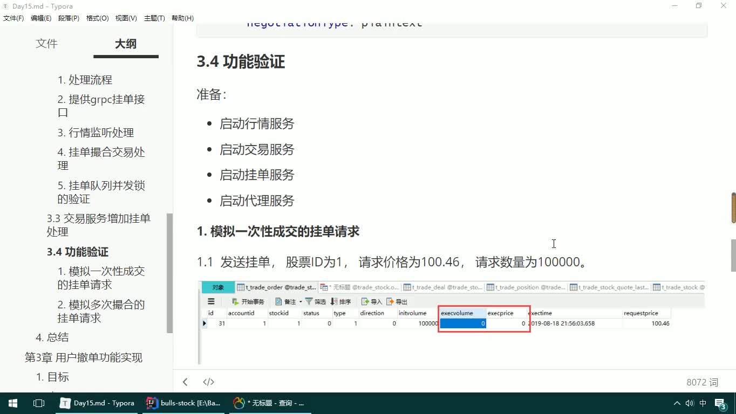Click the 准备: paragraph text

212,95
